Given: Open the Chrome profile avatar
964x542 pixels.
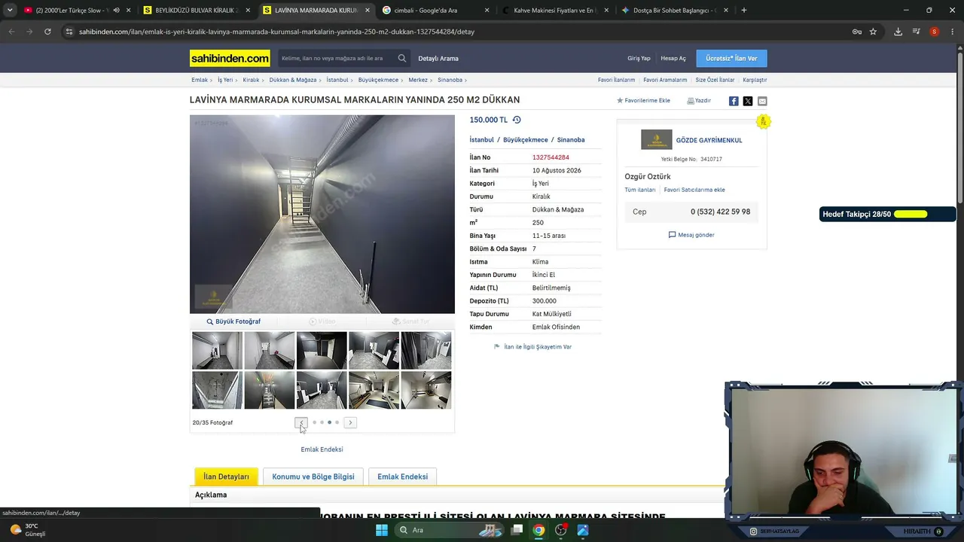Looking at the screenshot, I should pos(934,32).
